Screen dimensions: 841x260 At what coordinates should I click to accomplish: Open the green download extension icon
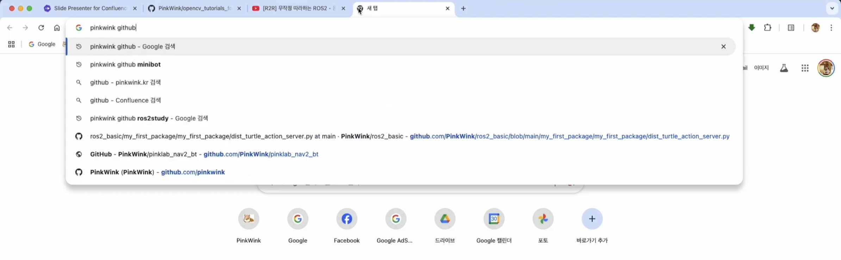coord(752,27)
